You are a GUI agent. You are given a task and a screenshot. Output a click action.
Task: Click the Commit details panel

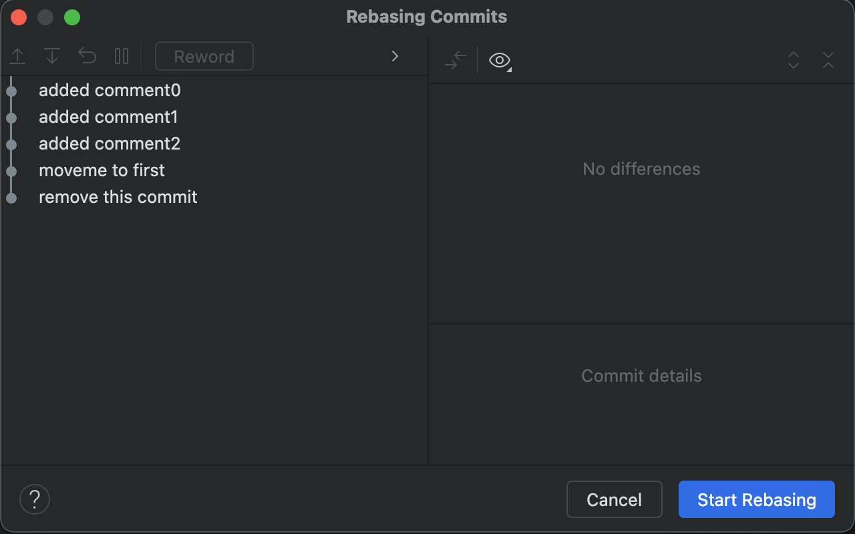click(x=641, y=376)
